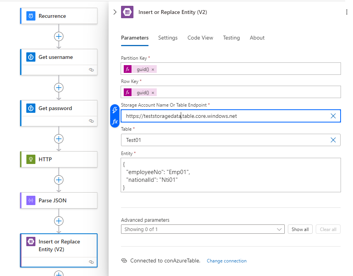This screenshot has height=276, width=353.
Task: Click the Show all button
Action: [x=300, y=229]
